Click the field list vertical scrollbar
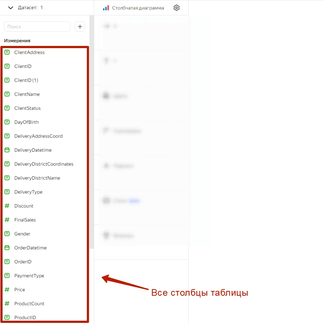Screen dimensions: 323x324 (92, 132)
